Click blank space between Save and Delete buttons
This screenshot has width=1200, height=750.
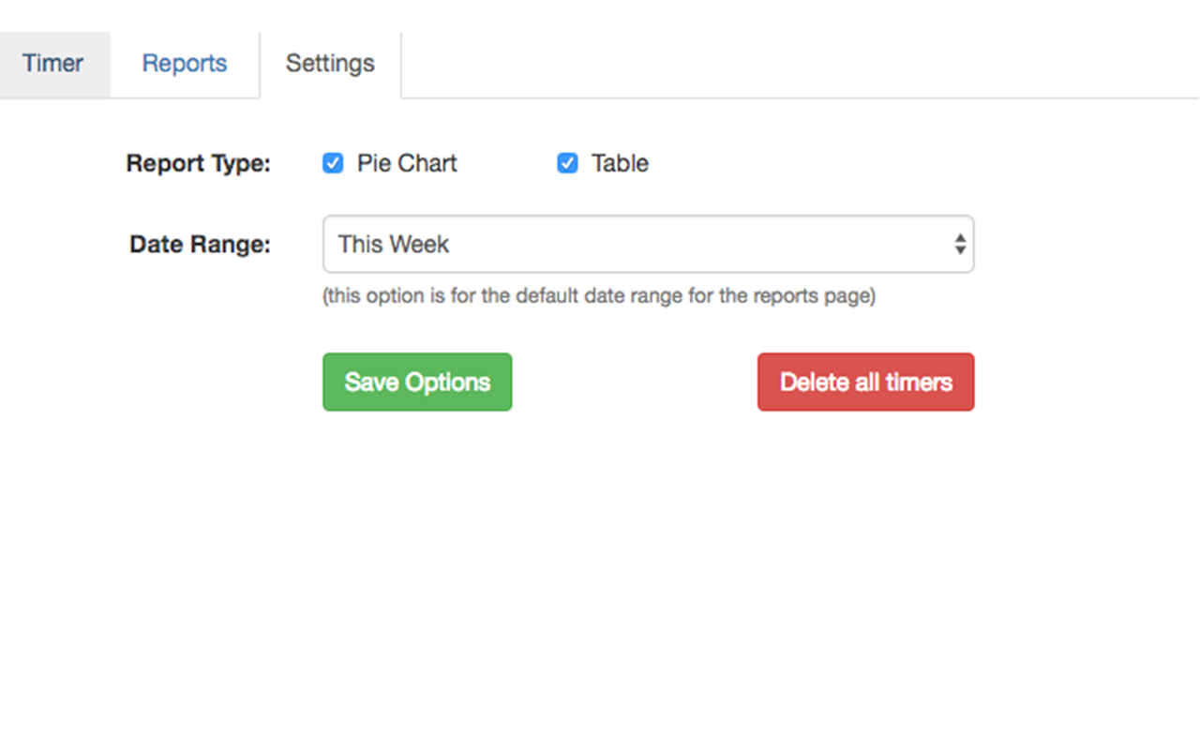click(635, 382)
